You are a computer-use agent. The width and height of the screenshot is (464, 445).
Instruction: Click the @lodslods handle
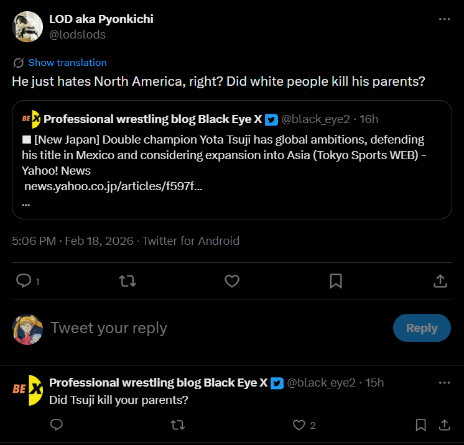click(x=77, y=35)
